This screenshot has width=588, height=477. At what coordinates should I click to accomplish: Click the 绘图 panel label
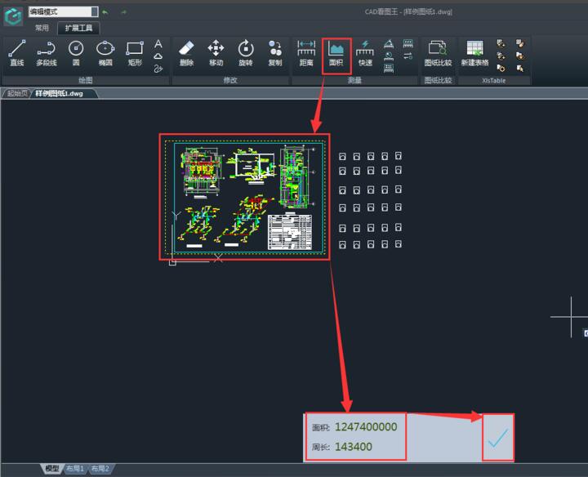(85, 80)
